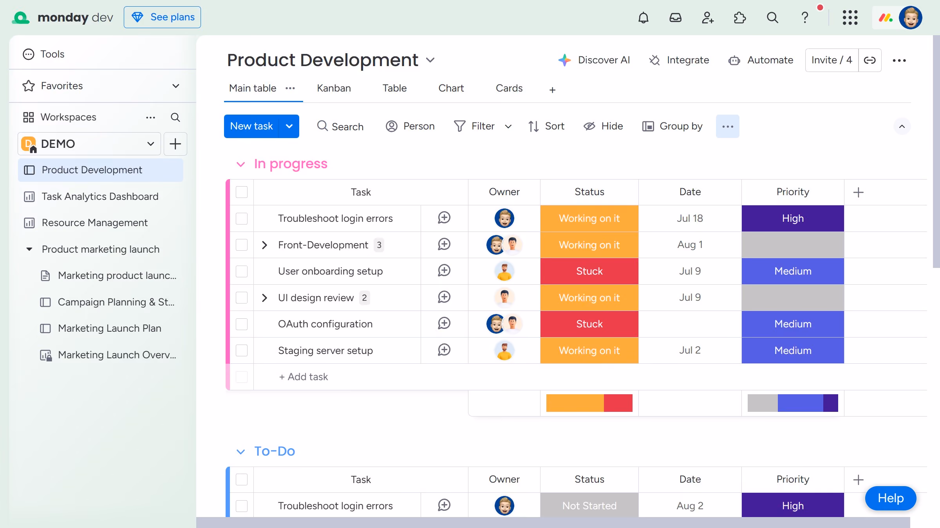The width and height of the screenshot is (940, 528).
Task: Click the New task button
Action: (x=251, y=126)
